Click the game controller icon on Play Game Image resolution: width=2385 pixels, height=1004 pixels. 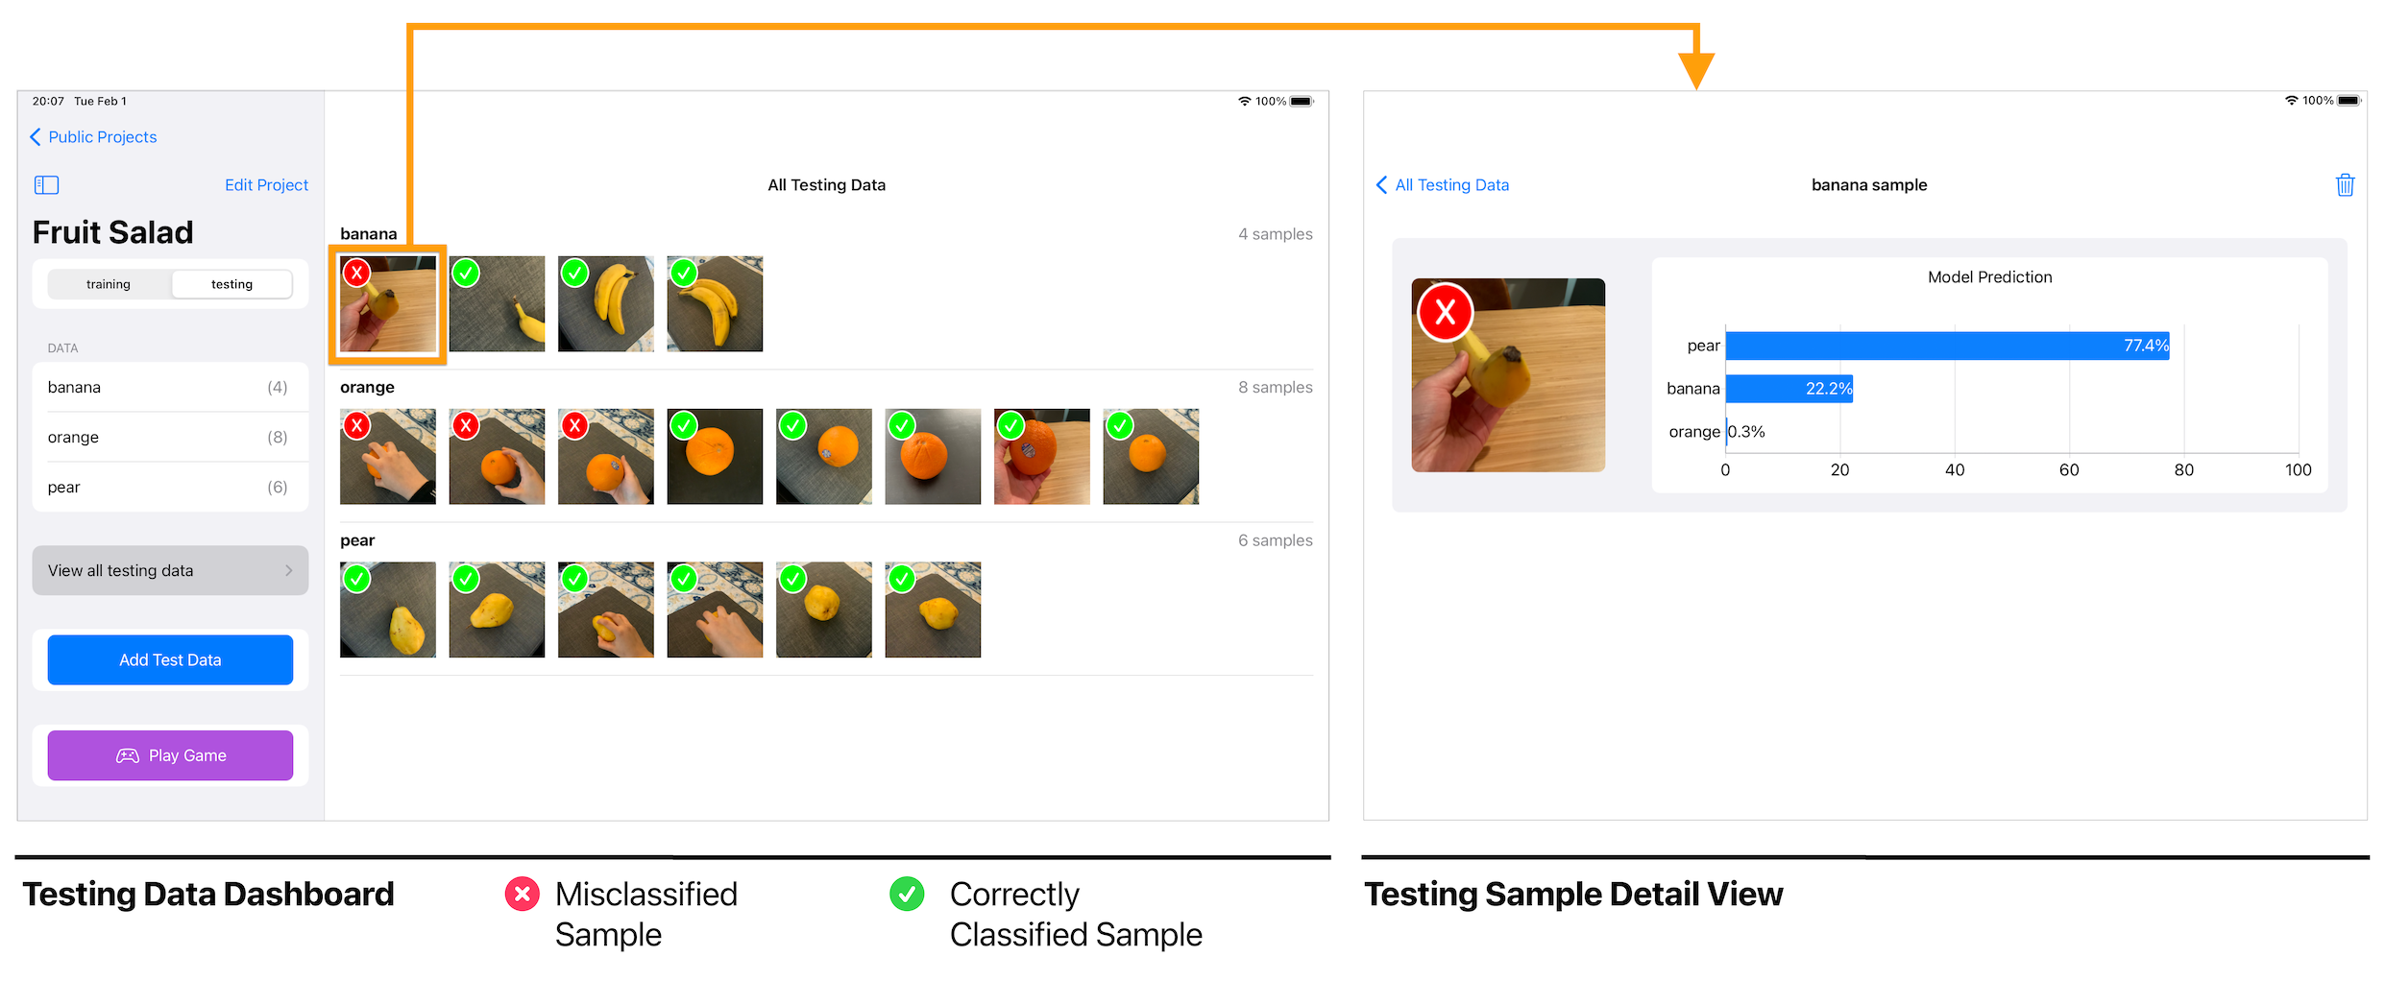click(x=128, y=755)
